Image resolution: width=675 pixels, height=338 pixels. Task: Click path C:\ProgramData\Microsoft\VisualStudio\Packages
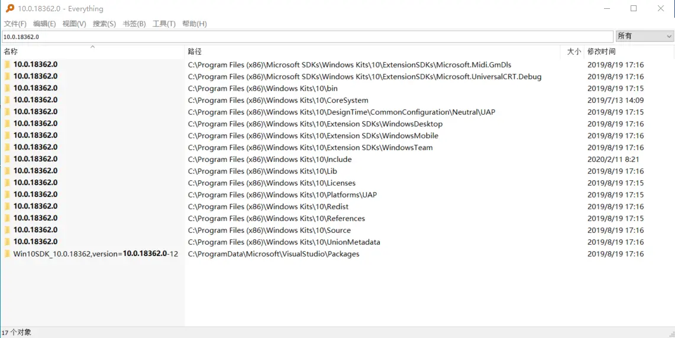pyautogui.click(x=273, y=253)
